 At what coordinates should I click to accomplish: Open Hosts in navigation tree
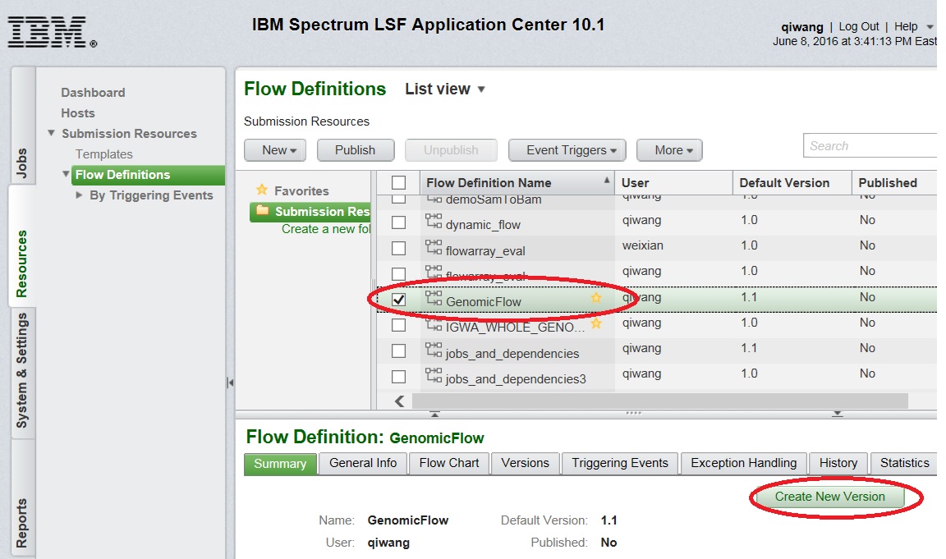click(78, 112)
